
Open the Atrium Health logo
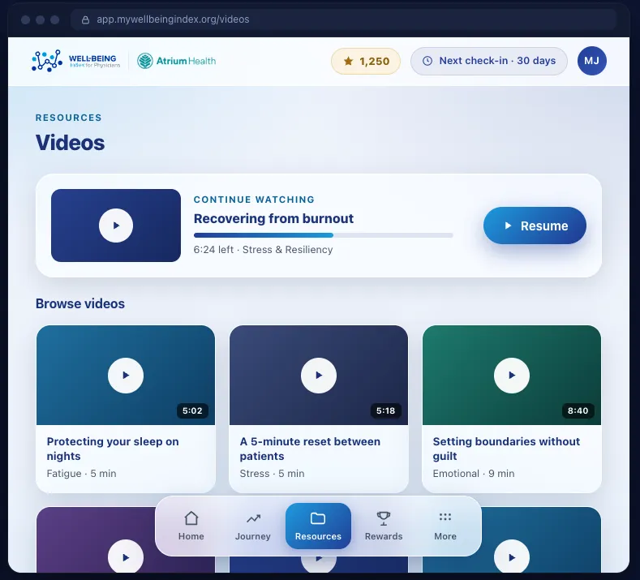coord(176,61)
